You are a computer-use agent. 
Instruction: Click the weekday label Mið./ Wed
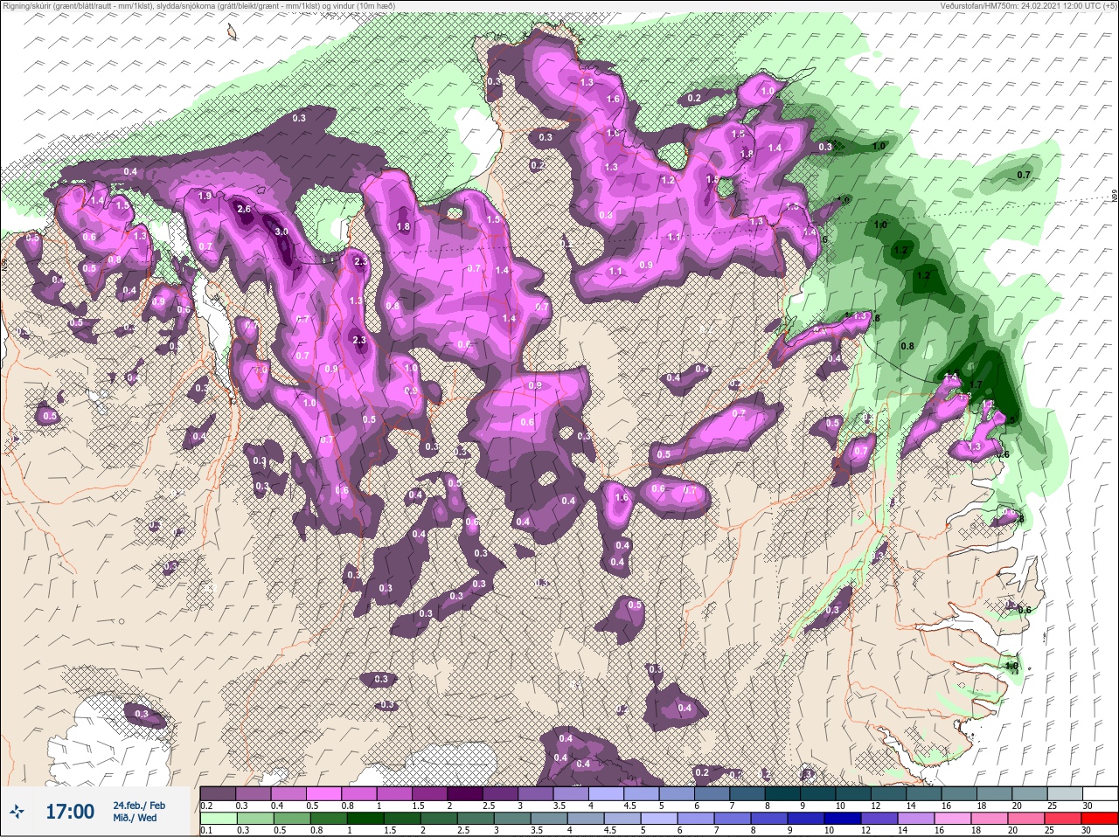pos(135,818)
